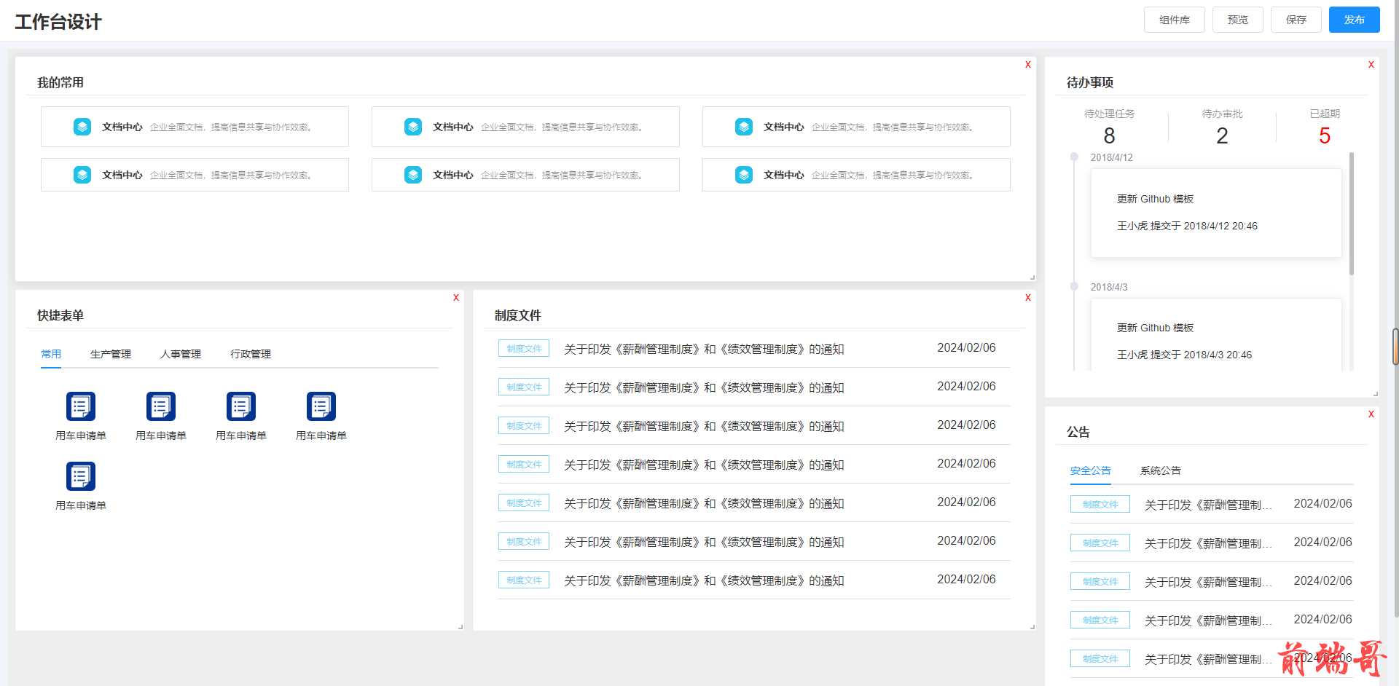Switch to the 生产管理 tab
The image size is (1399, 686).
point(111,354)
